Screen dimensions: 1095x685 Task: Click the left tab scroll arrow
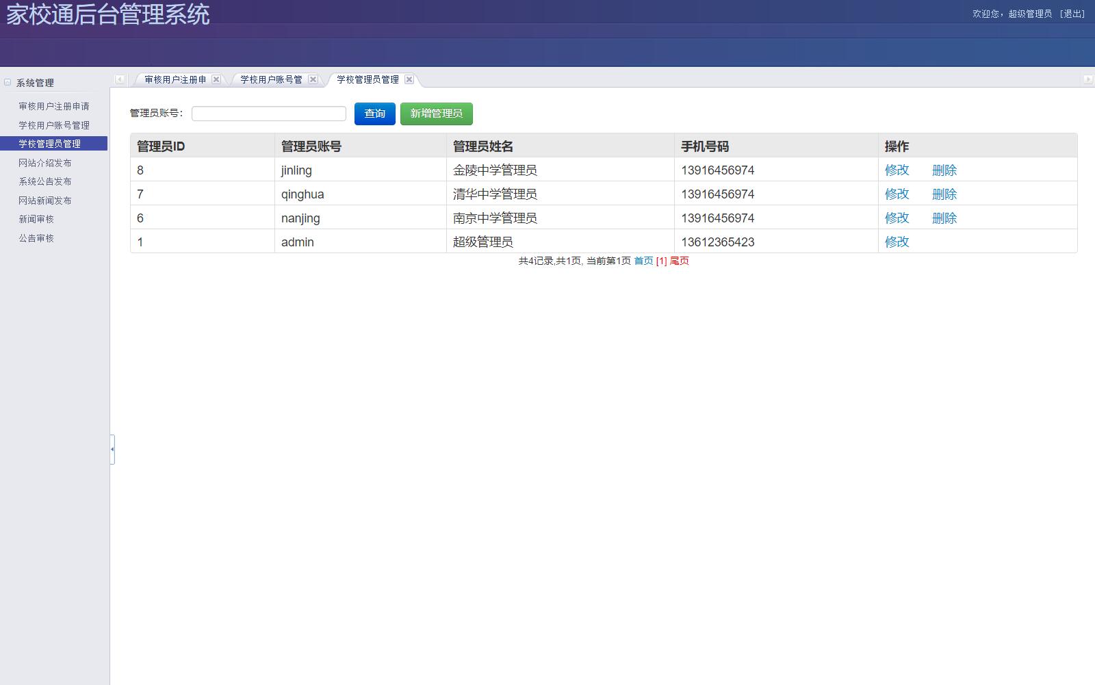[118, 79]
